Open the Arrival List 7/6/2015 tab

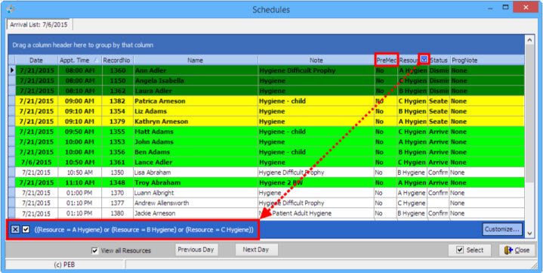pyautogui.click(x=39, y=25)
